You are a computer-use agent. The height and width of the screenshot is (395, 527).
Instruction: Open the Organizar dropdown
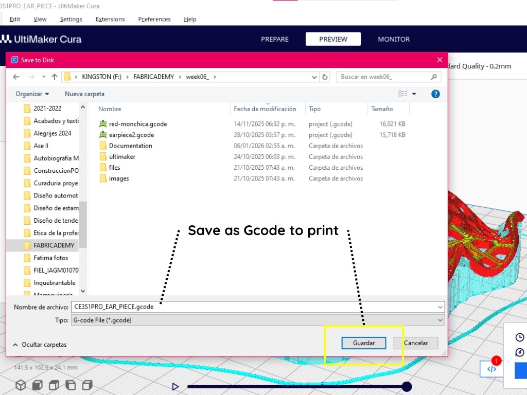(32, 94)
